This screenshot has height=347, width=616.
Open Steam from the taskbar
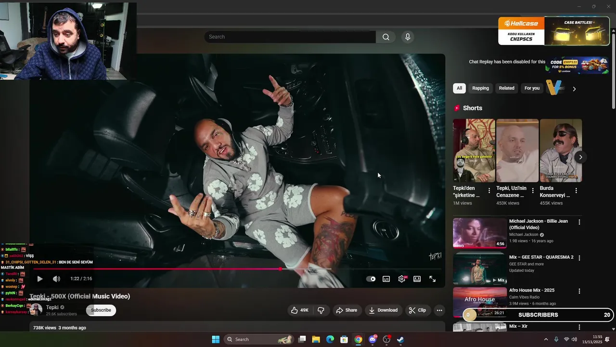400,339
